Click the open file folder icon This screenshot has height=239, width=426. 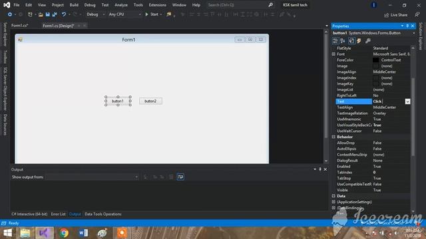[41, 15]
